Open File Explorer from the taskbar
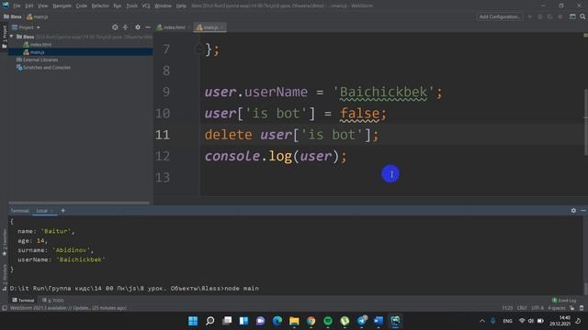The height and width of the screenshot is (330, 588). (x=294, y=321)
